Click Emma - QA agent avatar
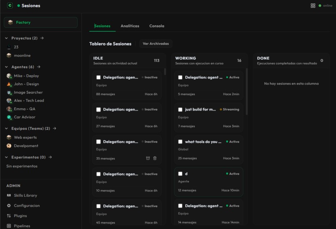 (9, 109)
